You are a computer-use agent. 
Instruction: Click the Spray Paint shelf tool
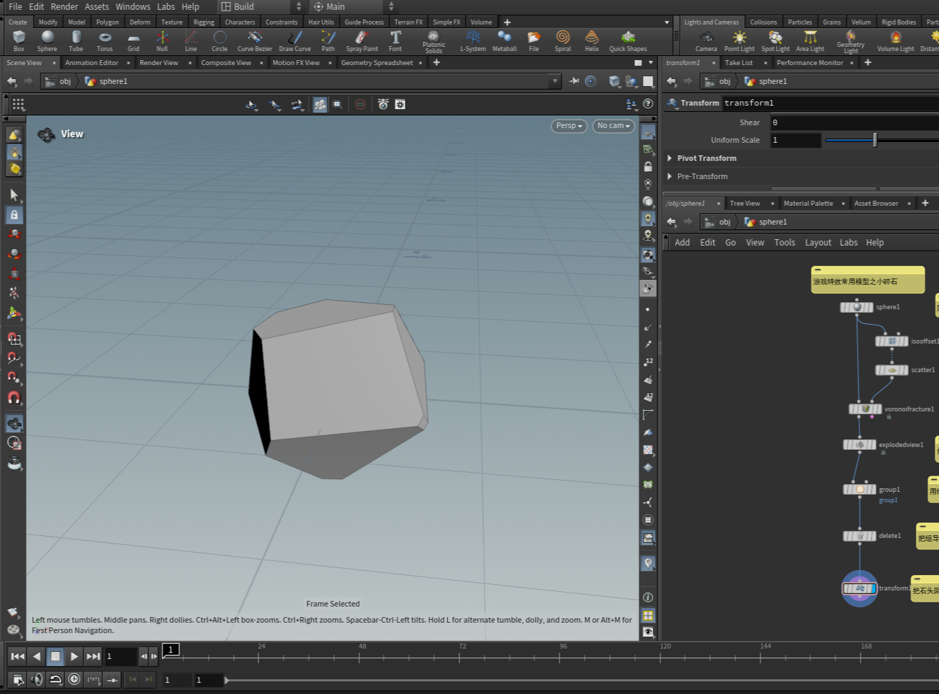click(361, 41)
